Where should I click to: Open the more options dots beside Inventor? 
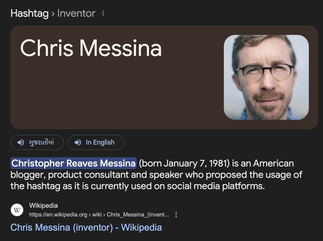(x=103, y=13)
